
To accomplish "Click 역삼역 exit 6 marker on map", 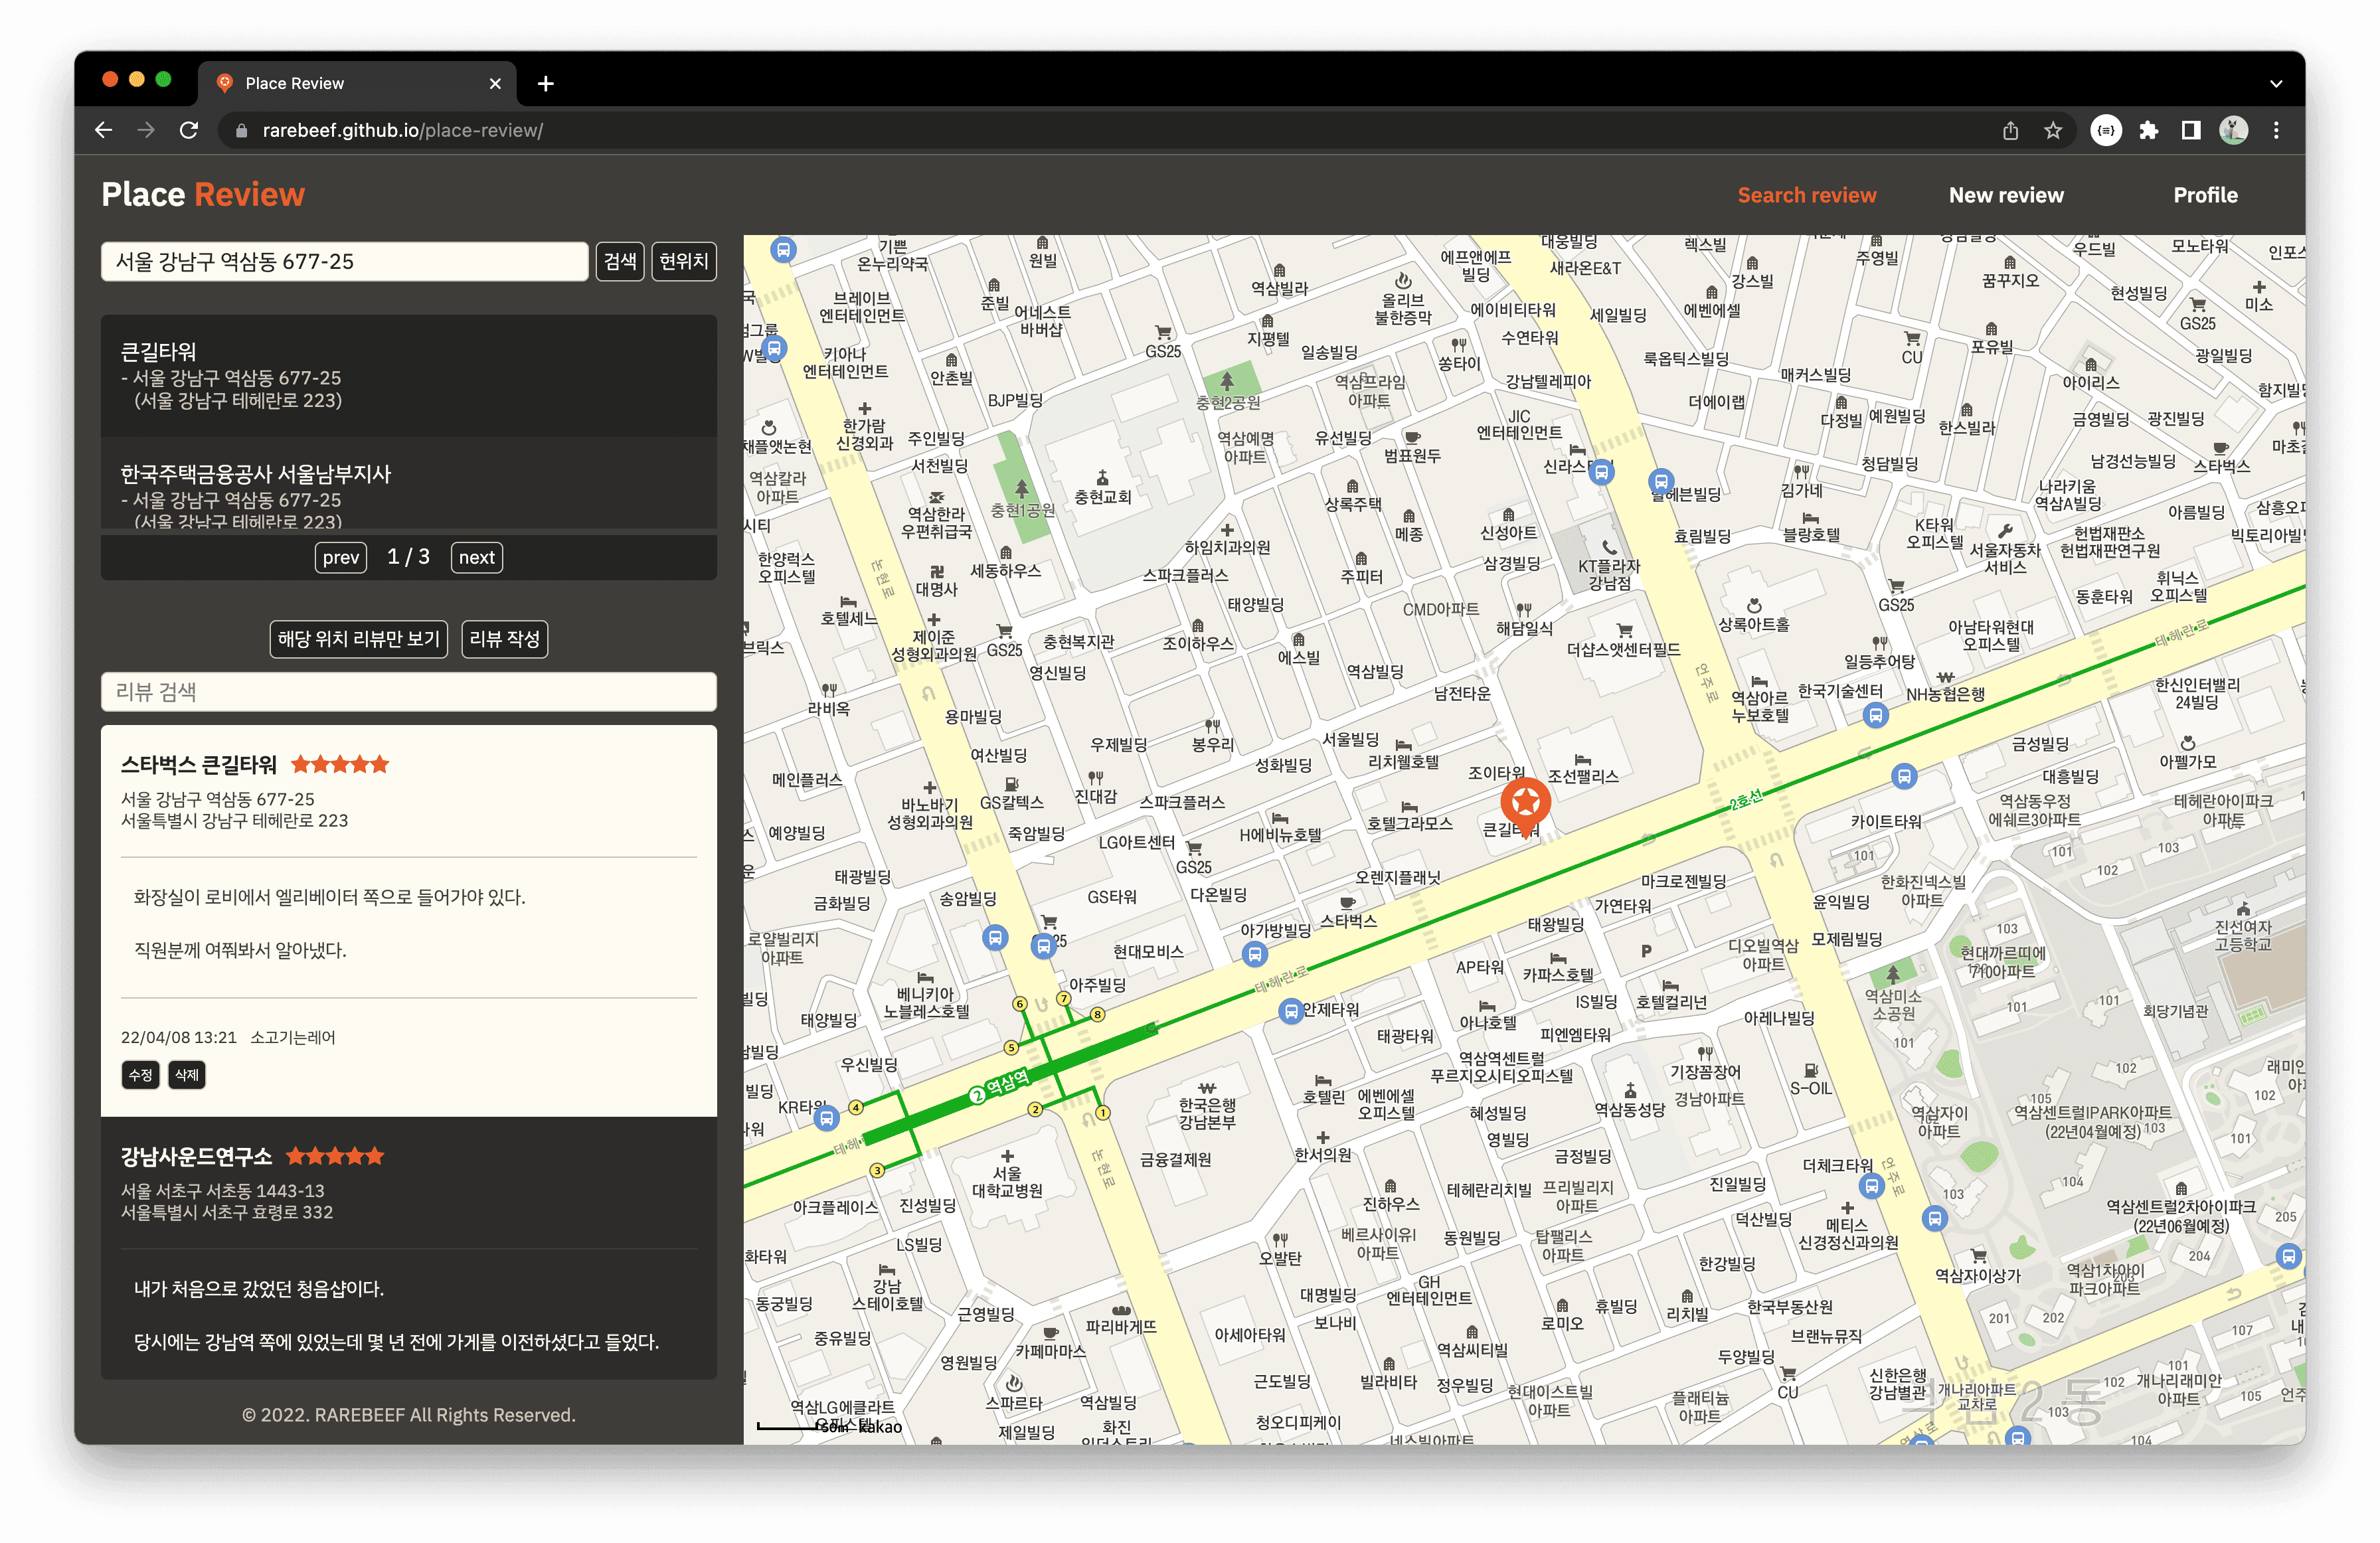I will click(x=1019, y=1003).
